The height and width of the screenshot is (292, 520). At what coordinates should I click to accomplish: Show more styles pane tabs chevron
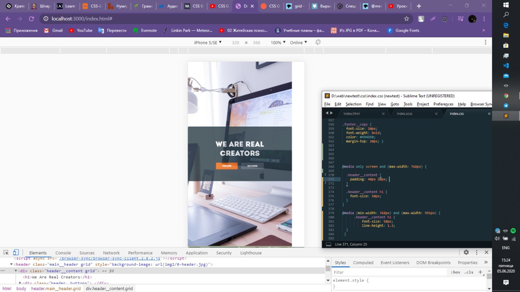pos(486,262)
